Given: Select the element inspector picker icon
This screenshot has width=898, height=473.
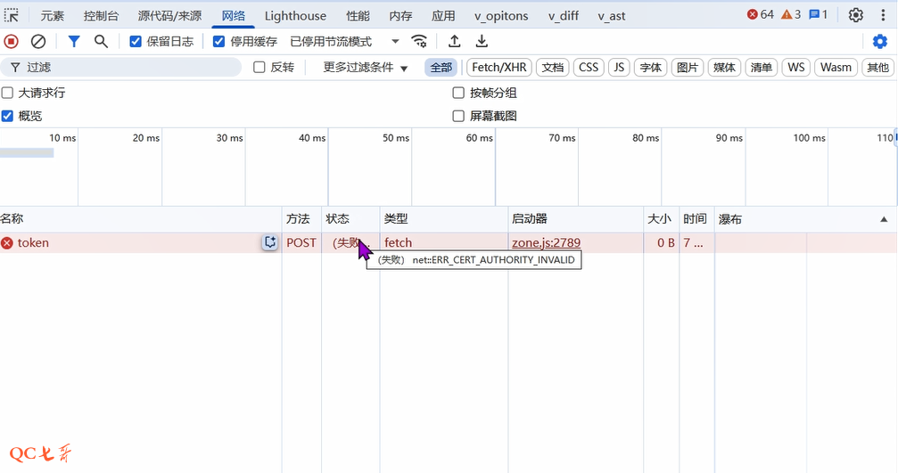Looking at the screenshot, I should pyautogui.click(x=12, y=15).
